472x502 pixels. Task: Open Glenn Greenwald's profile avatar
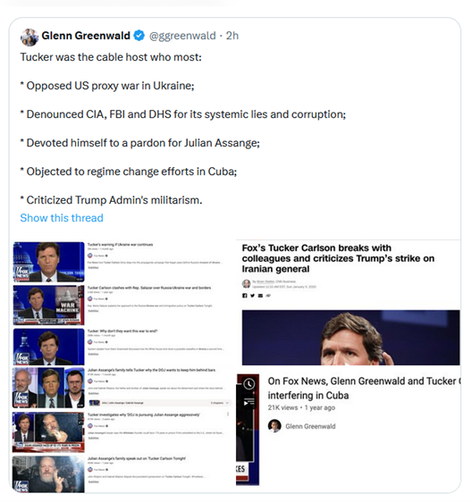pos(29,37)
